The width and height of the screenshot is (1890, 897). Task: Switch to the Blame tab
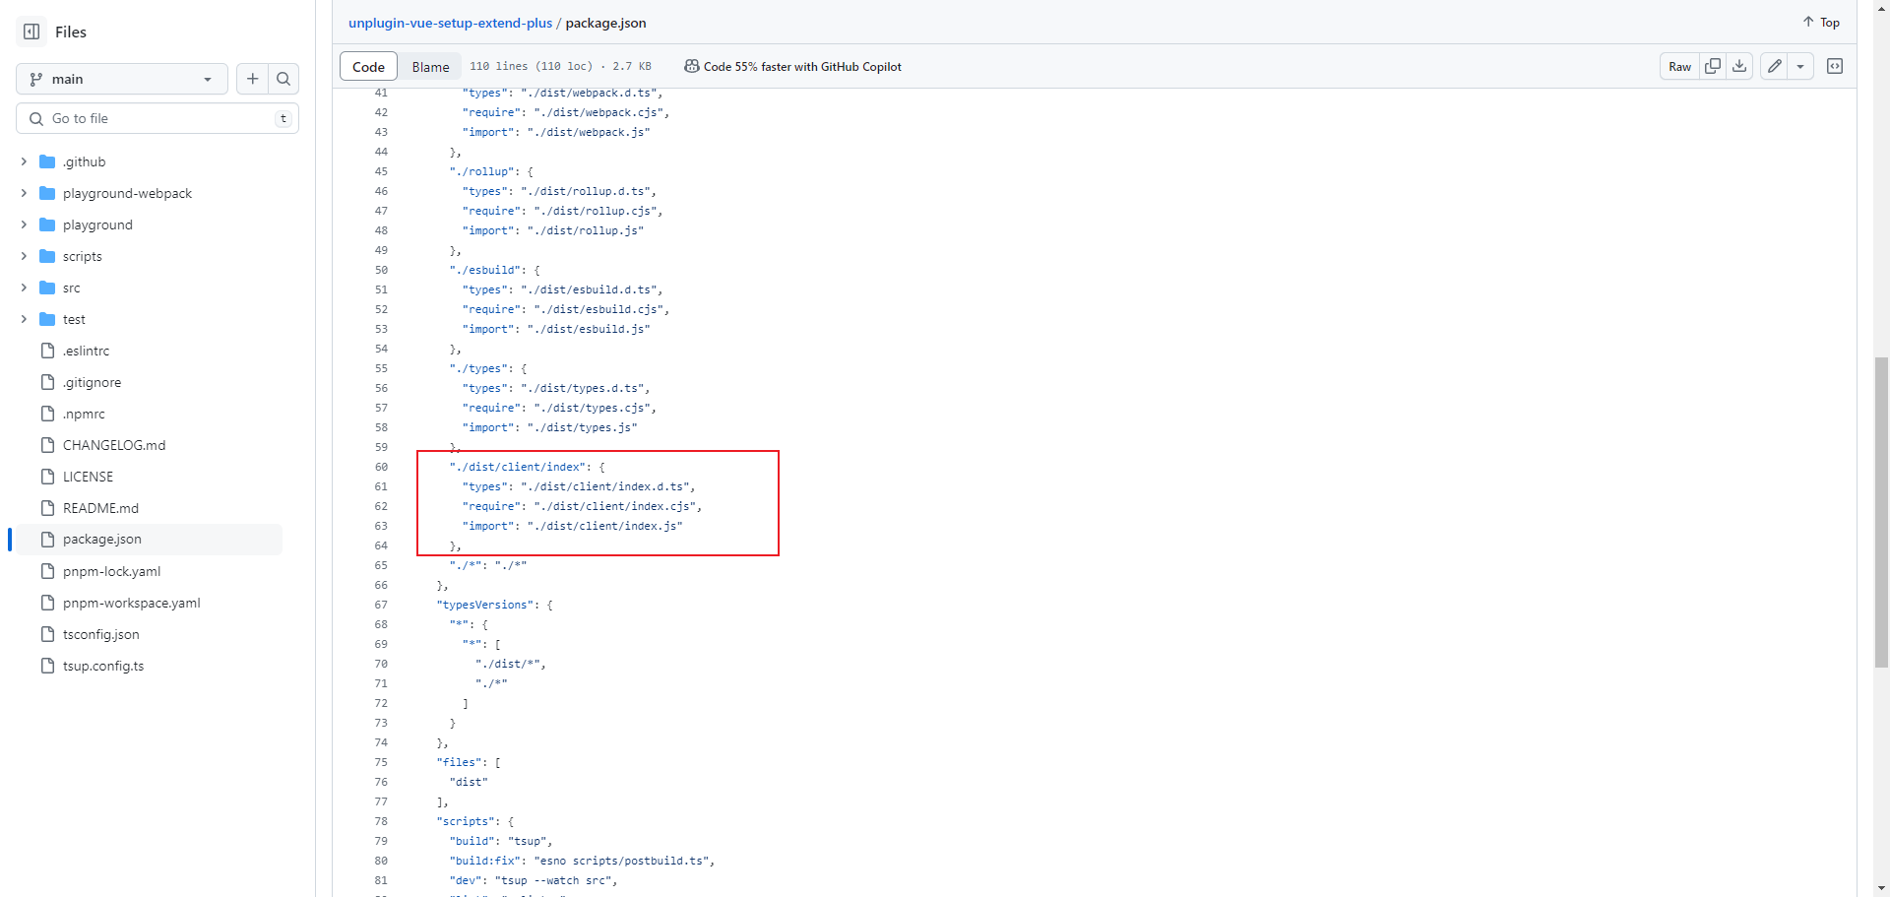coord(430,67)
